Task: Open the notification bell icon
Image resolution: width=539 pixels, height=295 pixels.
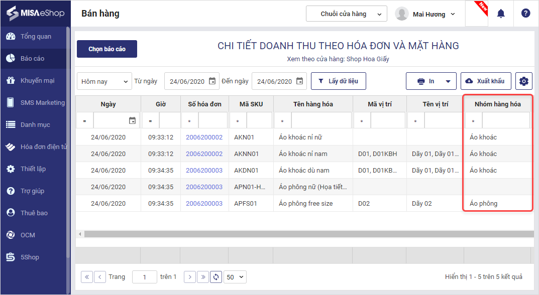Action: click(500, 14)
